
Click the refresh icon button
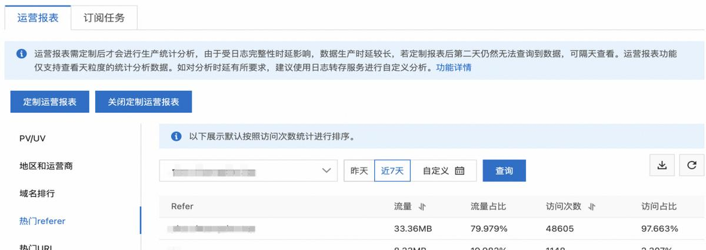[691, 166]
